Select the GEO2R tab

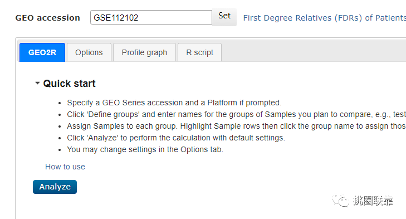[x=42, y=52]
